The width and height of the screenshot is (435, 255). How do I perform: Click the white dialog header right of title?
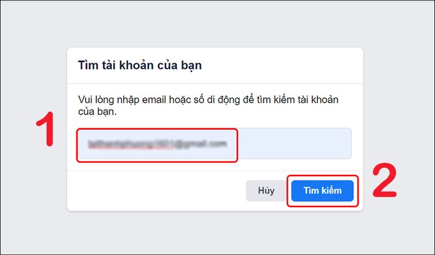point(280,65)
